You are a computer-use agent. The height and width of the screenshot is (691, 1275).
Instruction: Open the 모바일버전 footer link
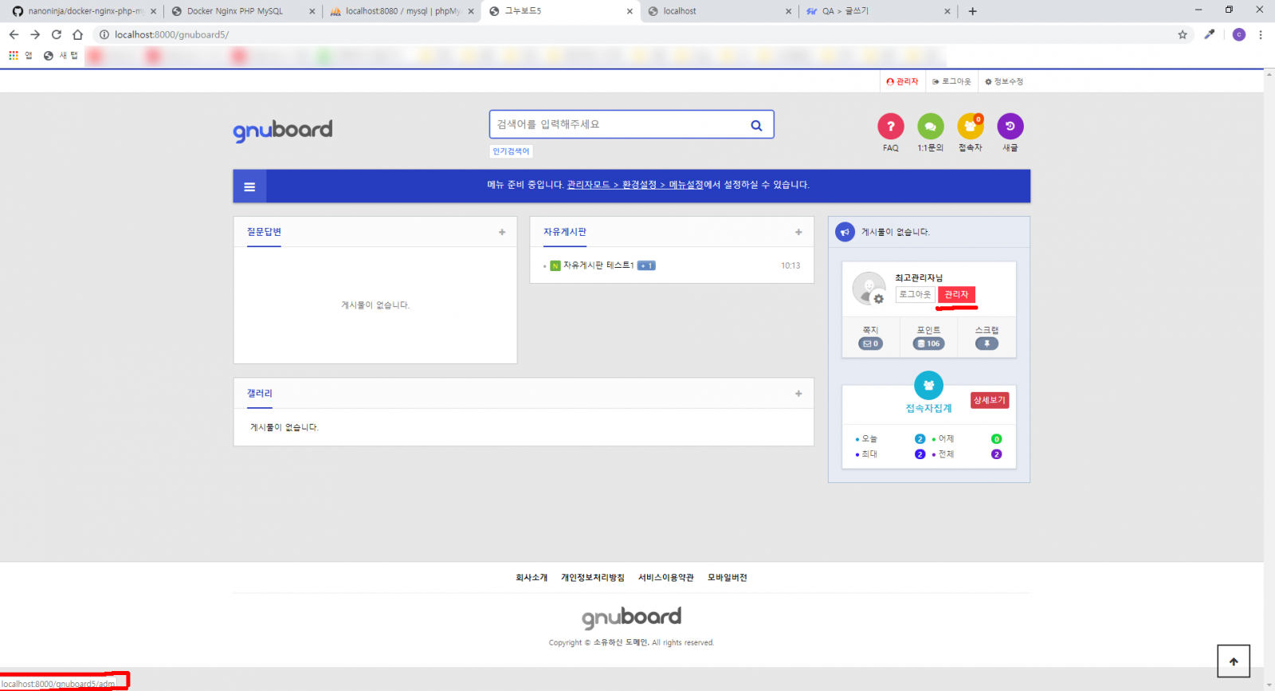(x=728, y=578)
